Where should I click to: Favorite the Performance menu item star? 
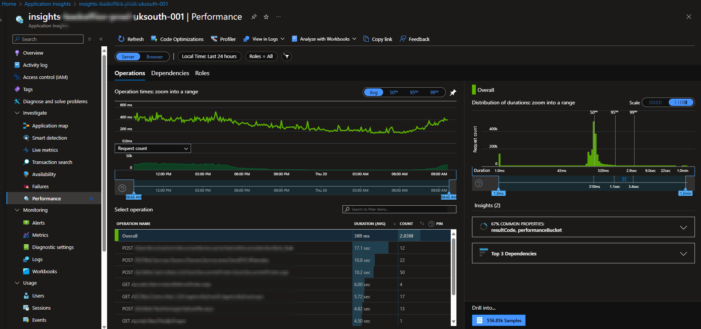[x=91, y=198]
